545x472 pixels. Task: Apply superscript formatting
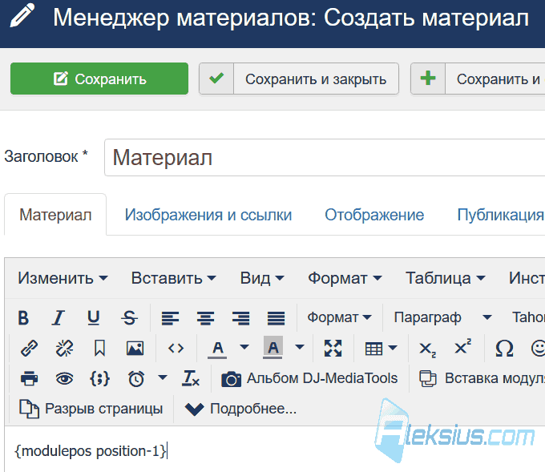462,347
